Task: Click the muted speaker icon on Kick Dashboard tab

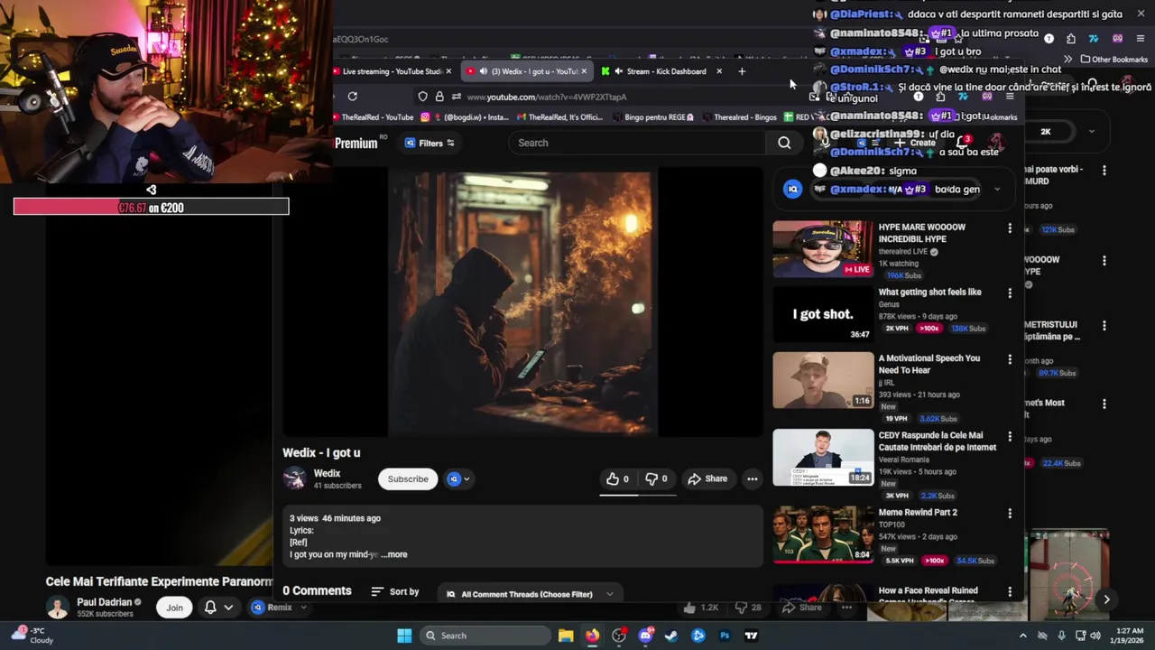Action: tap(618, 71)
